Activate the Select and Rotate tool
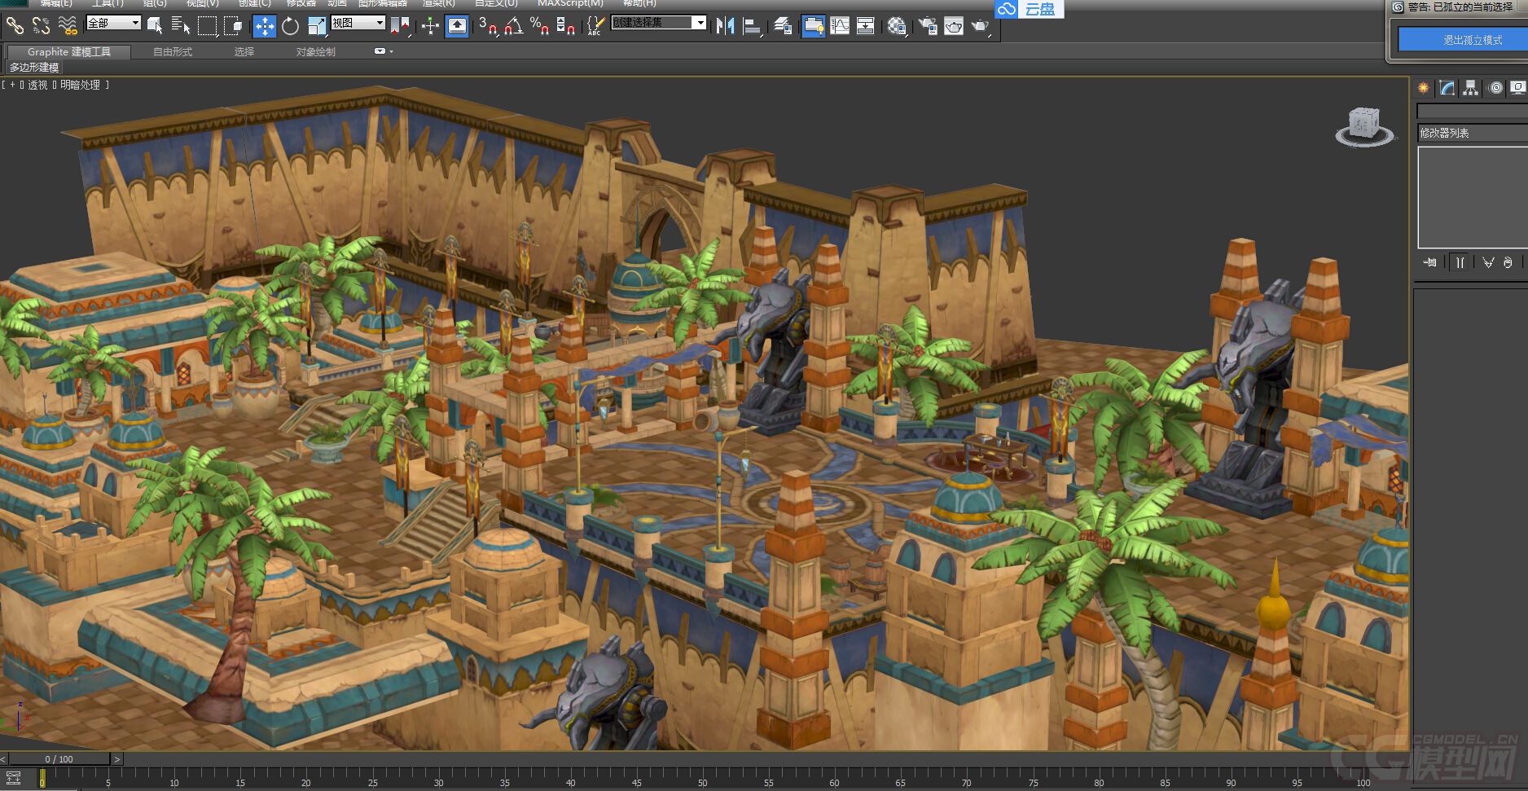Viewport: 1528px width, 791px height. click(290, 26)
